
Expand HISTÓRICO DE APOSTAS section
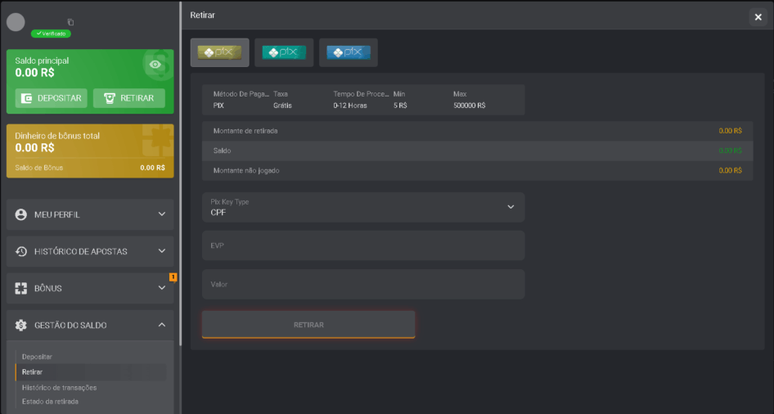click(x=90, y=251)
